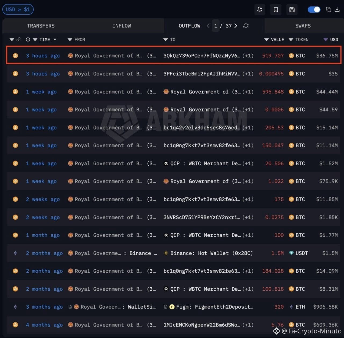344x338 pixels.
Task: Click the alert bell icon
Action: (260, 10)
